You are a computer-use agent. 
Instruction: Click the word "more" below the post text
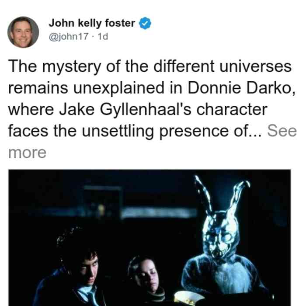click(x=27, y=153)
